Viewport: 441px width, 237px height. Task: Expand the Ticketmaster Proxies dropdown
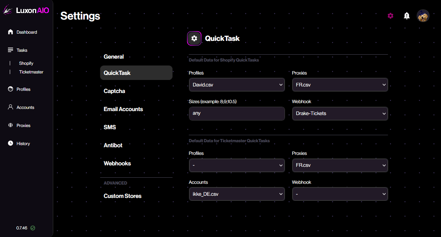(x=340, y=165)
